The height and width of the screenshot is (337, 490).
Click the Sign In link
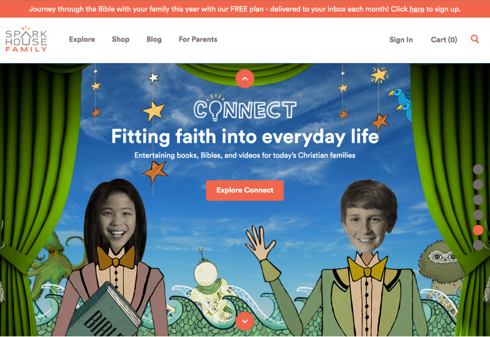pyautogui.click(x=401, y=40)
